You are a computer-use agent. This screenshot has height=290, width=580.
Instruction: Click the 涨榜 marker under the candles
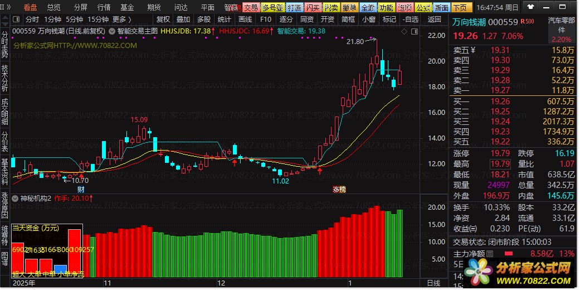pyautogui.click(x=339, y=190)
